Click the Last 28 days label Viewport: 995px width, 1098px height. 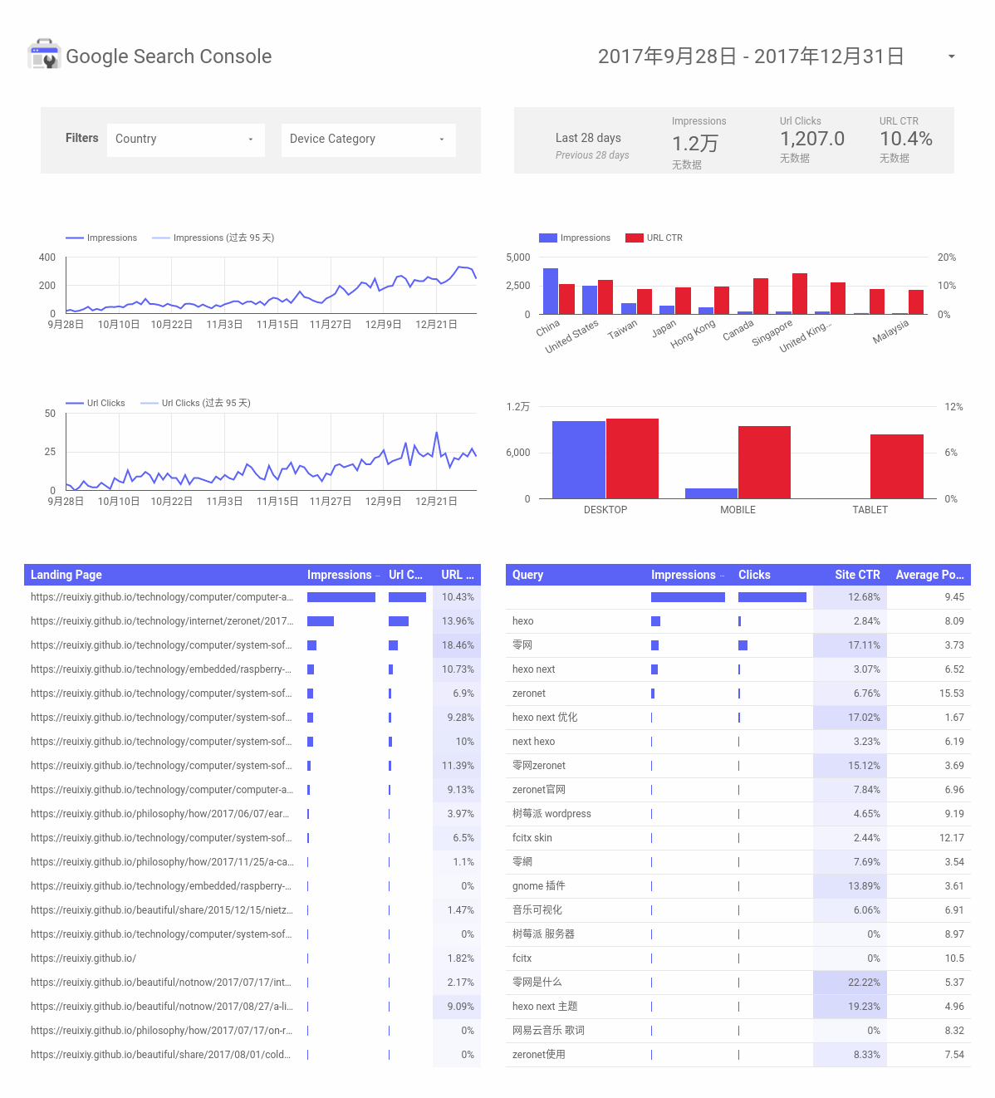point(588,138)
